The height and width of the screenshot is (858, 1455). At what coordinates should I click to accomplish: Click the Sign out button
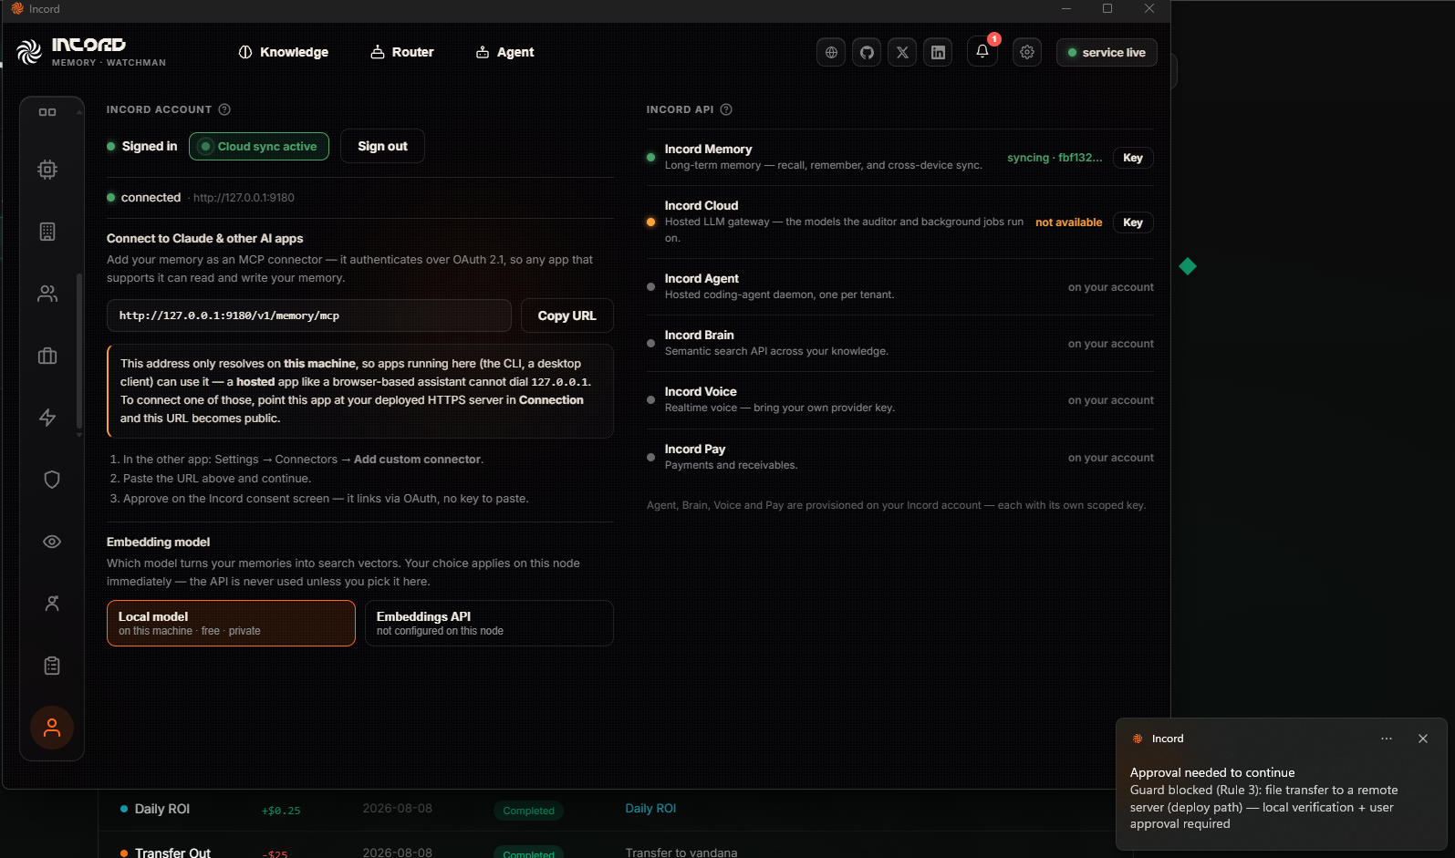[x=382, y=146]
